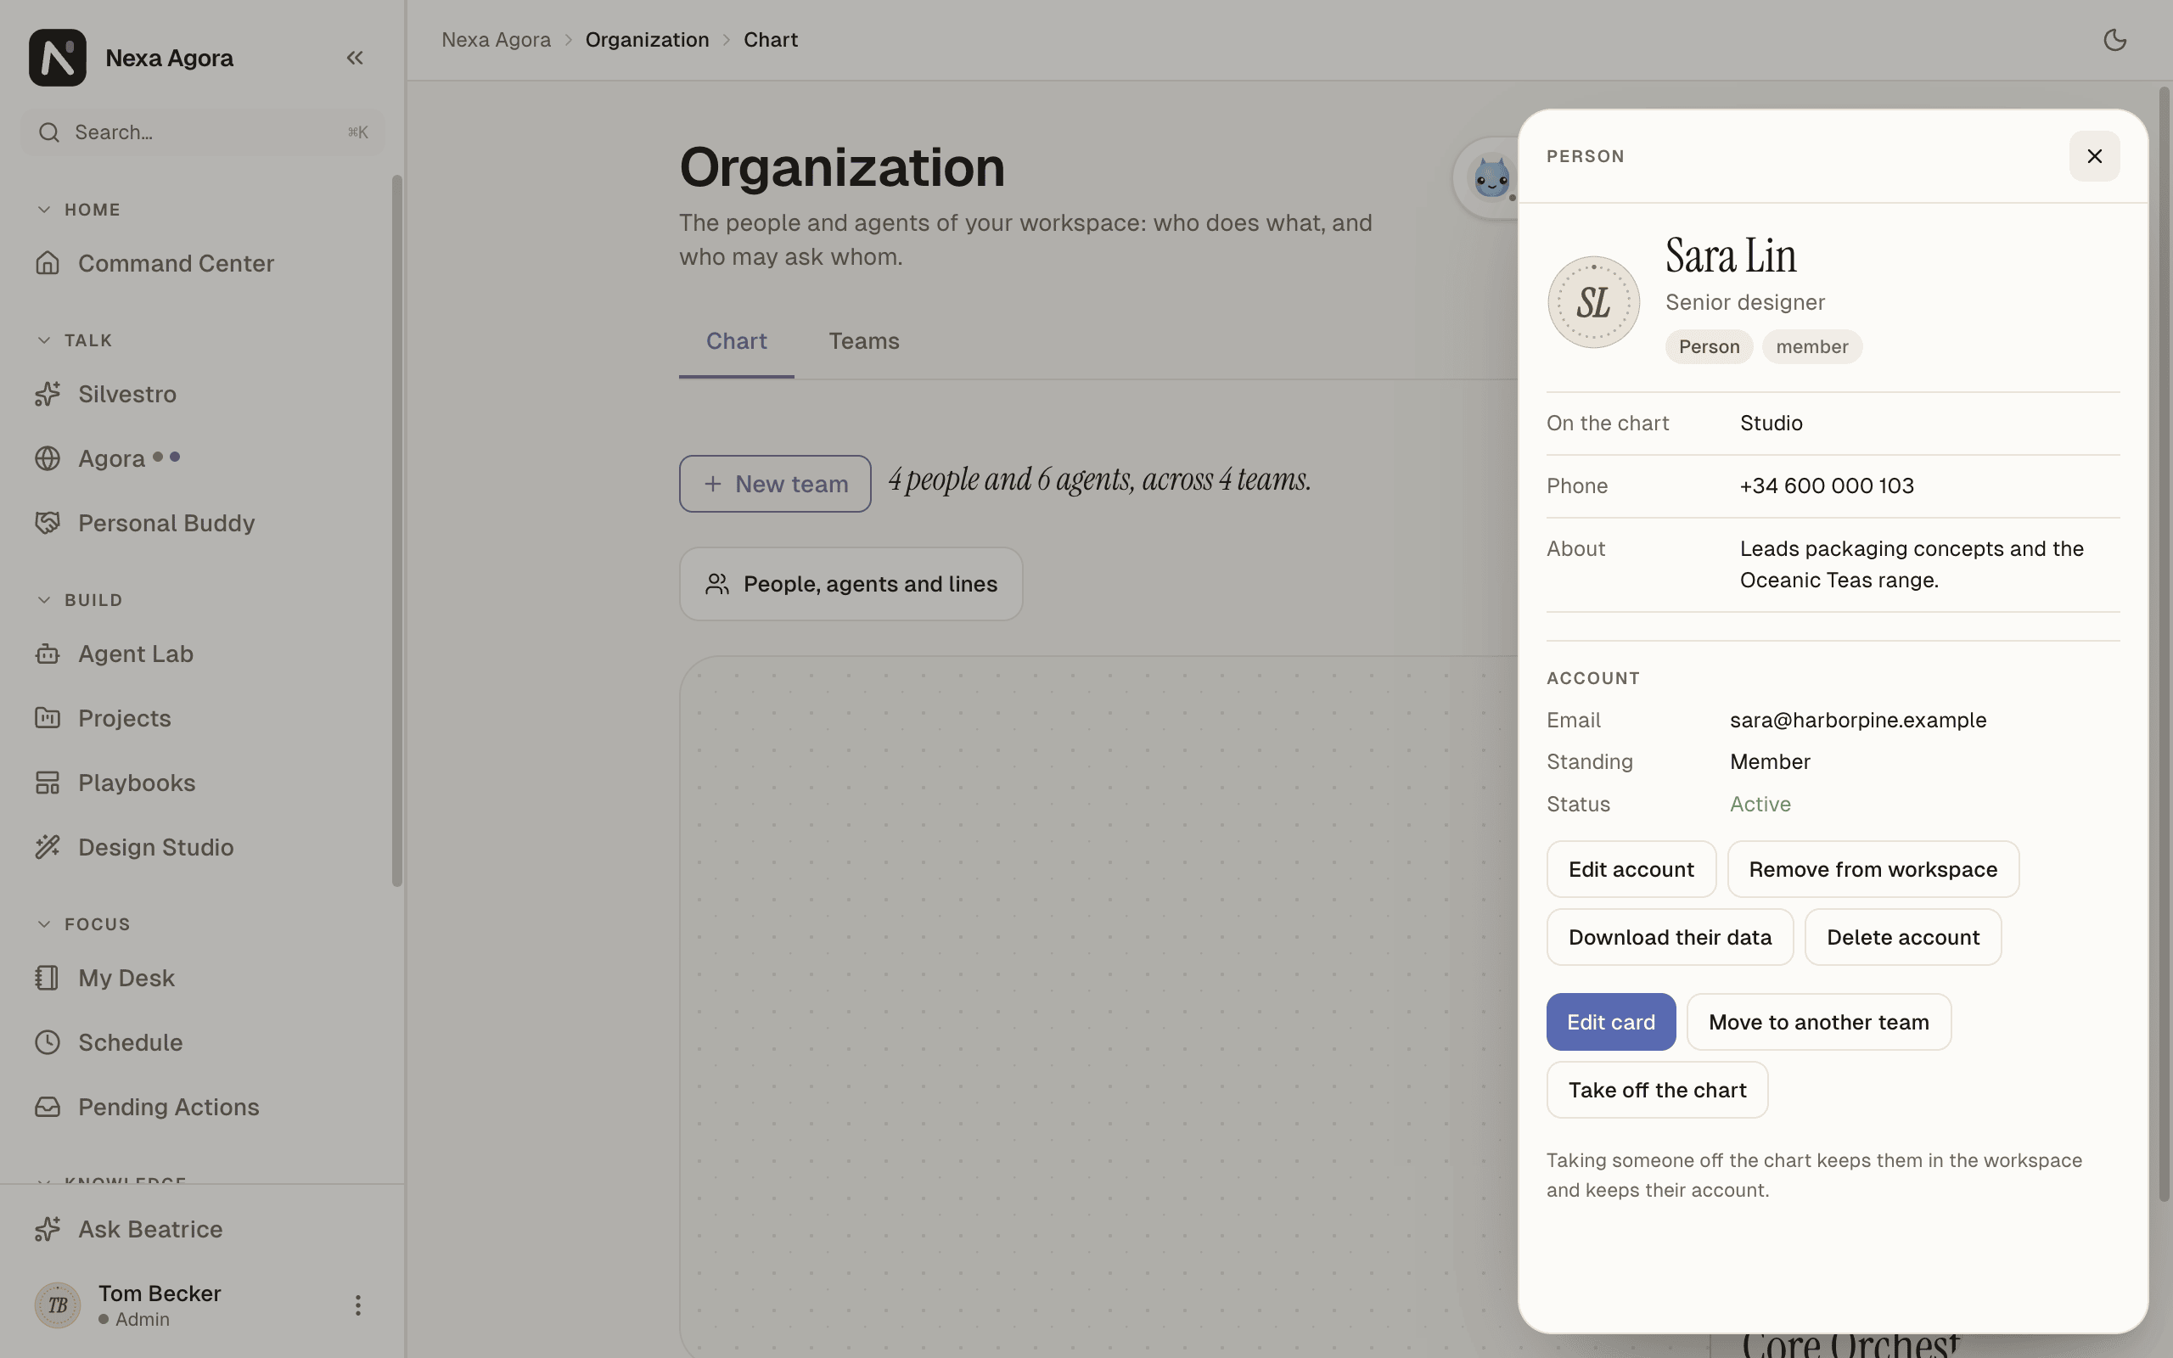Open Tom Becker user options menu
Viewport: 2173px width, 1358px height.
coord(357,1305)
